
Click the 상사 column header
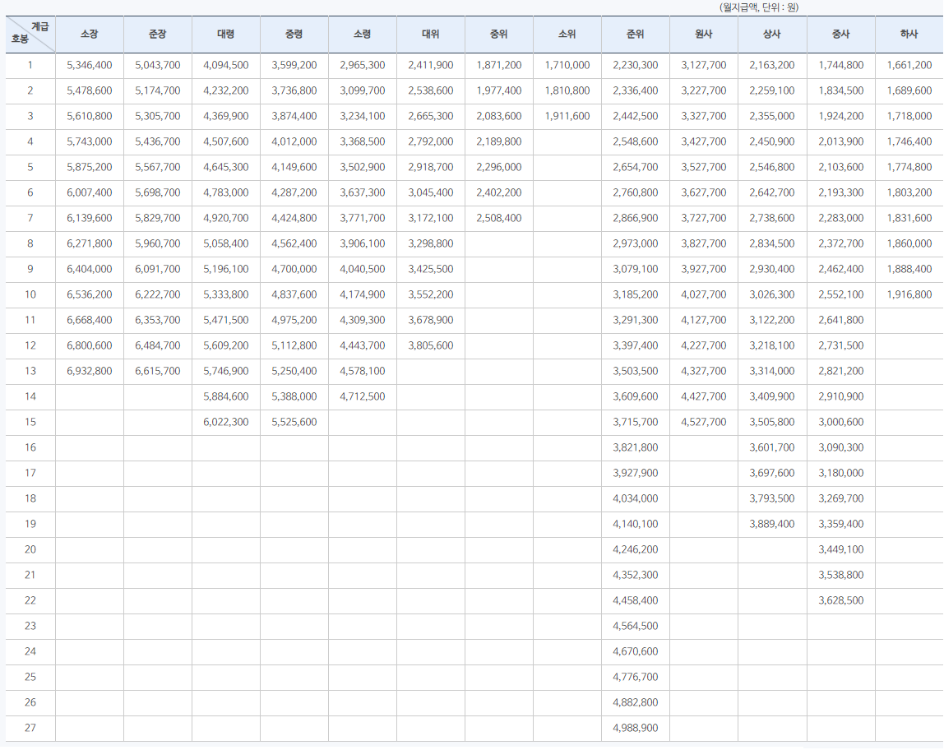tap(772, 35)
